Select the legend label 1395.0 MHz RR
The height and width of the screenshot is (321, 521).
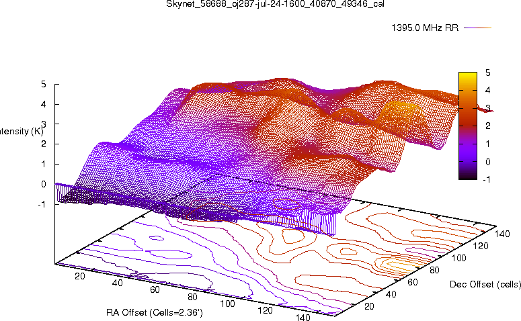click(x=425, y=28)
